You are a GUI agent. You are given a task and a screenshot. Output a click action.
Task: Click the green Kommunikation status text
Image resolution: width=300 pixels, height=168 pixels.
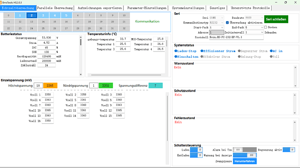coord(147,21)
